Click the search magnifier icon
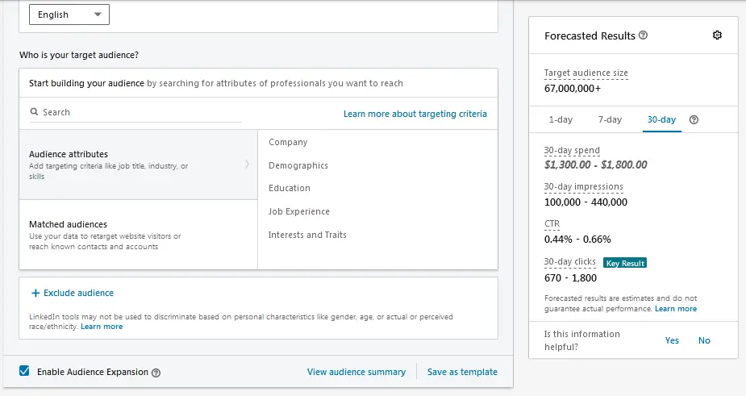 [34, 112]
